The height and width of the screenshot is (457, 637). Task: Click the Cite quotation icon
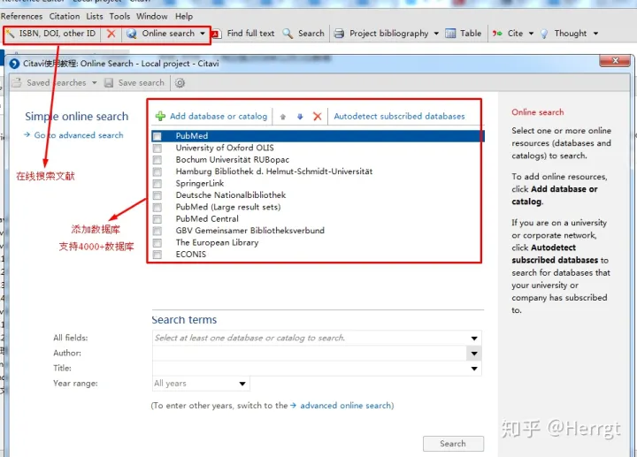click(497, 34)
